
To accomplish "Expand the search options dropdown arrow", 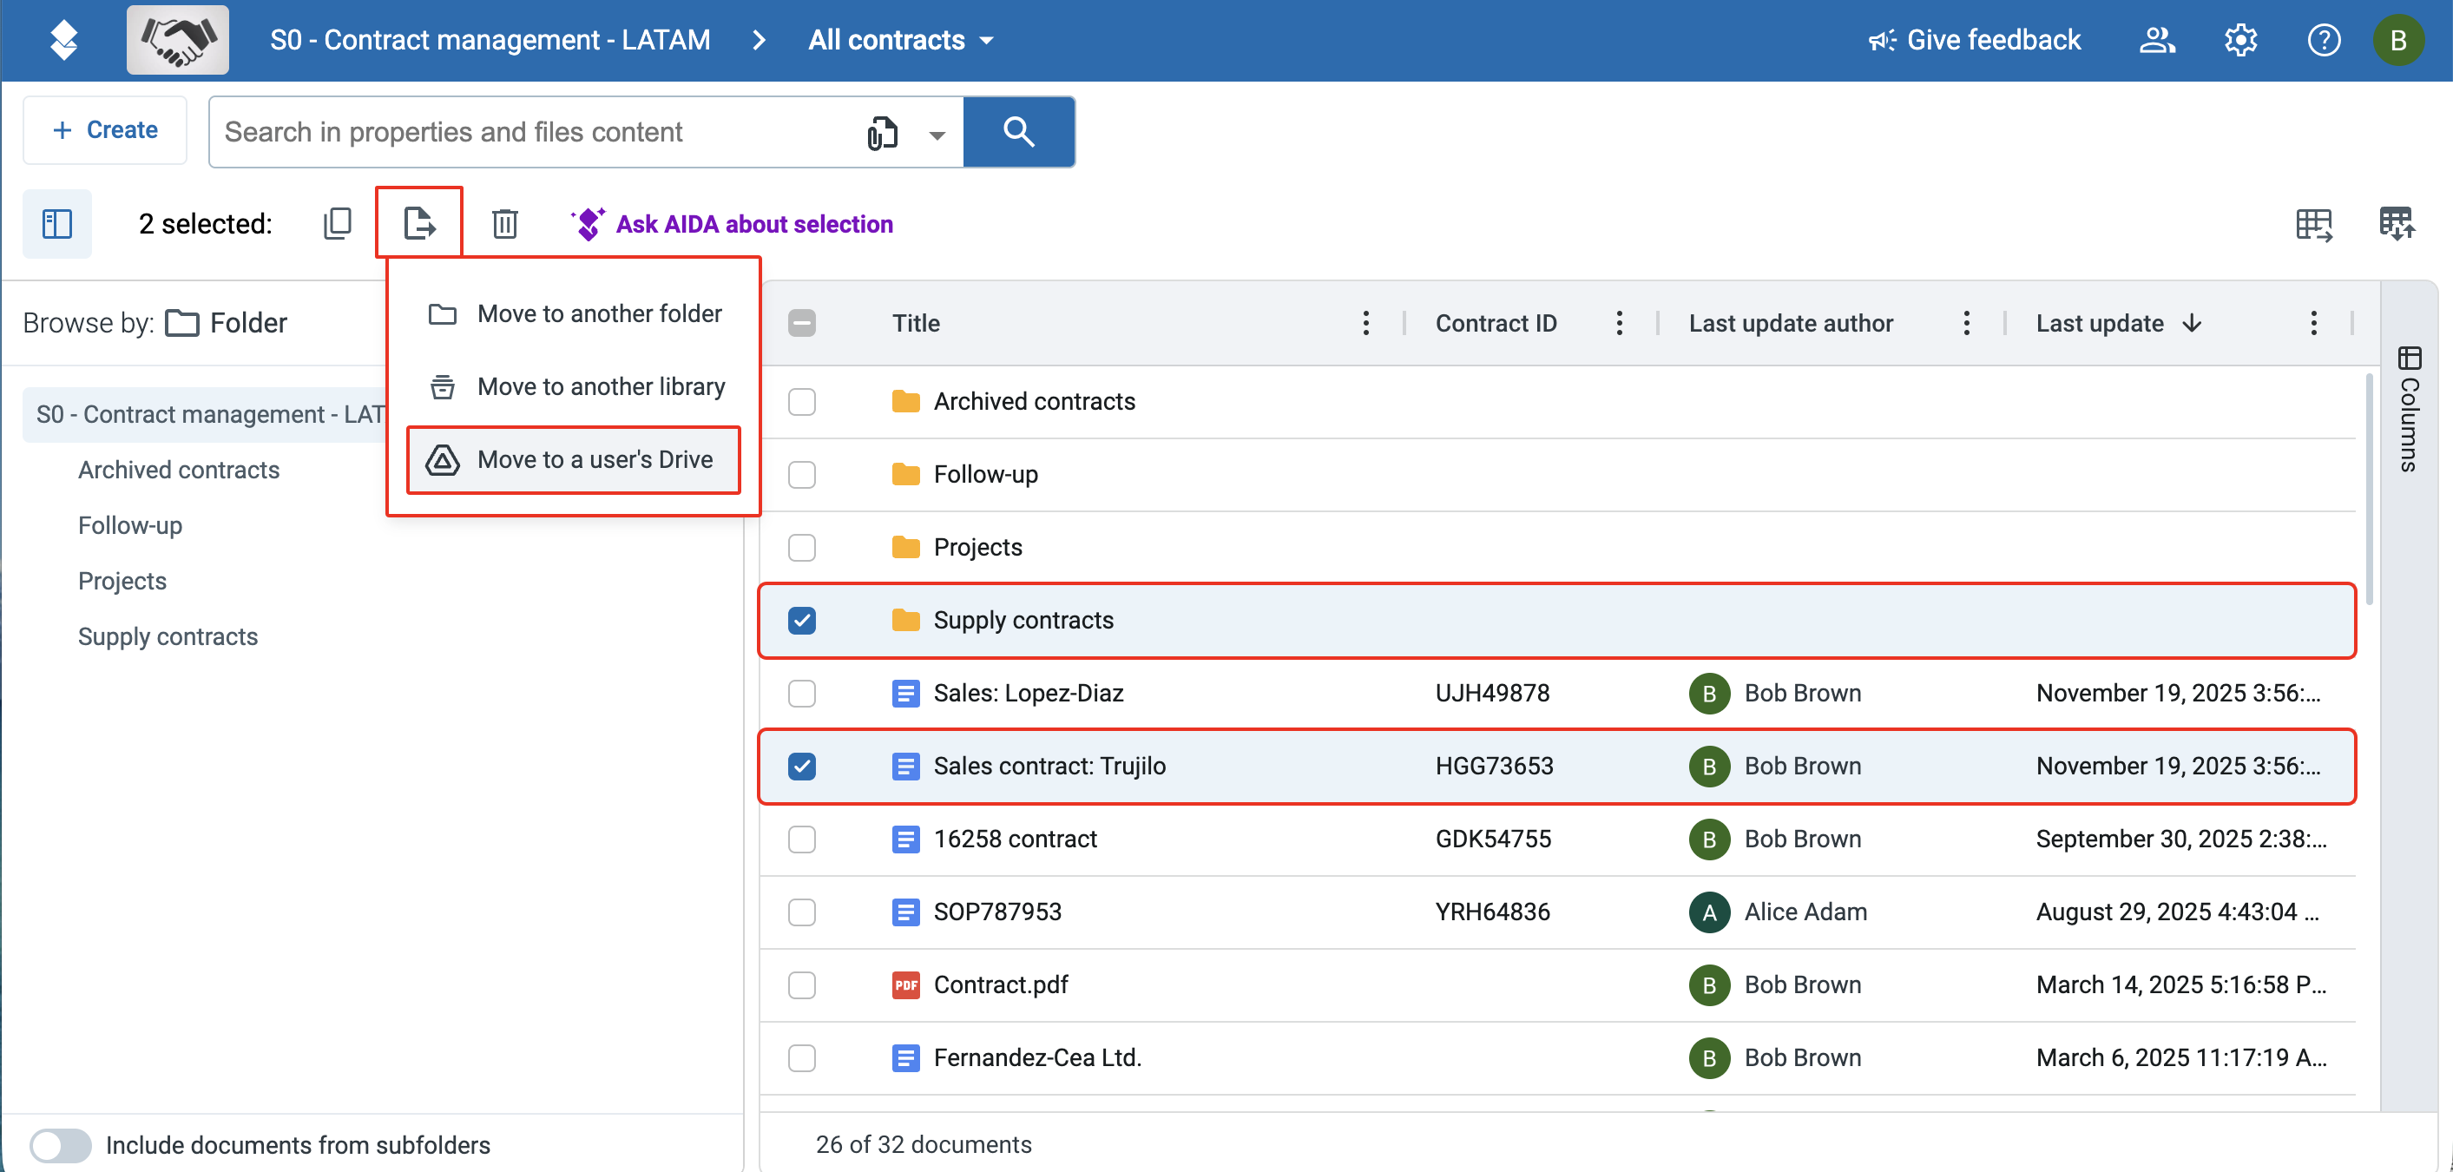I will (x=937, y=135).
